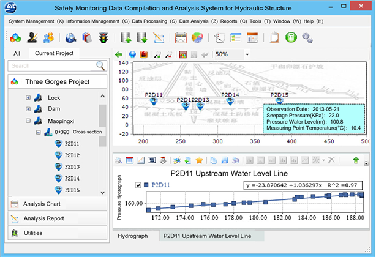Switch to the All tab

[17, 53]
